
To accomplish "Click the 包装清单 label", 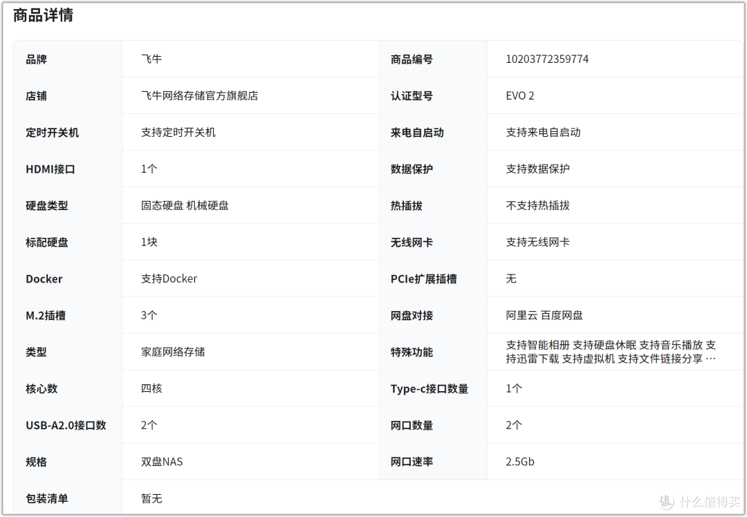I will (47, 500).
